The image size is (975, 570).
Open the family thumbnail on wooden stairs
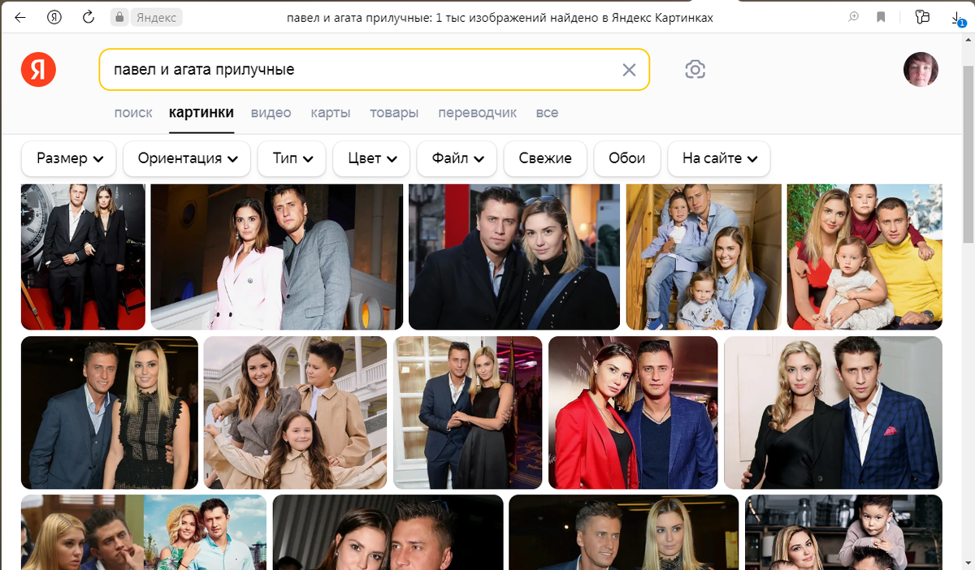[x=704, y=257]
